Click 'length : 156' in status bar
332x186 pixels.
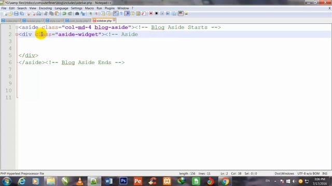(x=187, y=174)
